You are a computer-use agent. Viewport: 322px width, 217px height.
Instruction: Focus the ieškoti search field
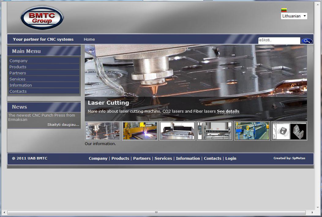279,40
